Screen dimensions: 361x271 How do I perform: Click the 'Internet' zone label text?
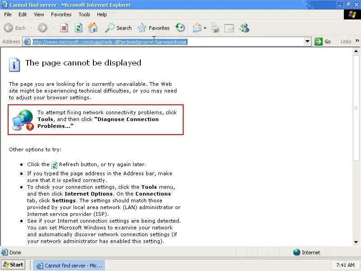pos(311,252)
